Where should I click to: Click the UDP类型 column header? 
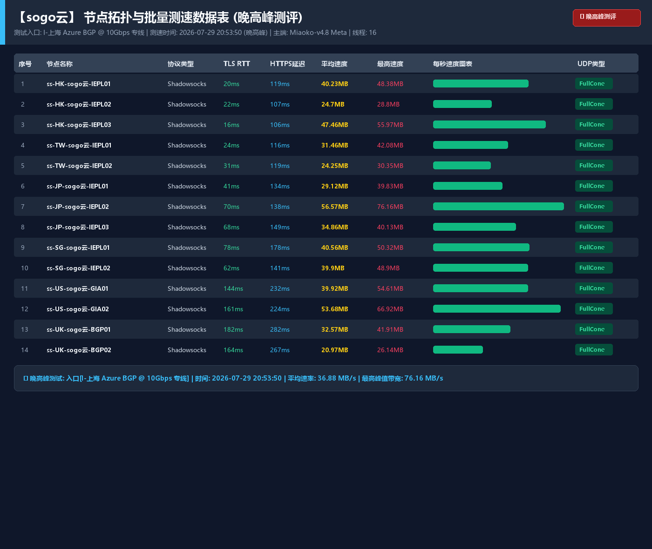click(591, 64)
